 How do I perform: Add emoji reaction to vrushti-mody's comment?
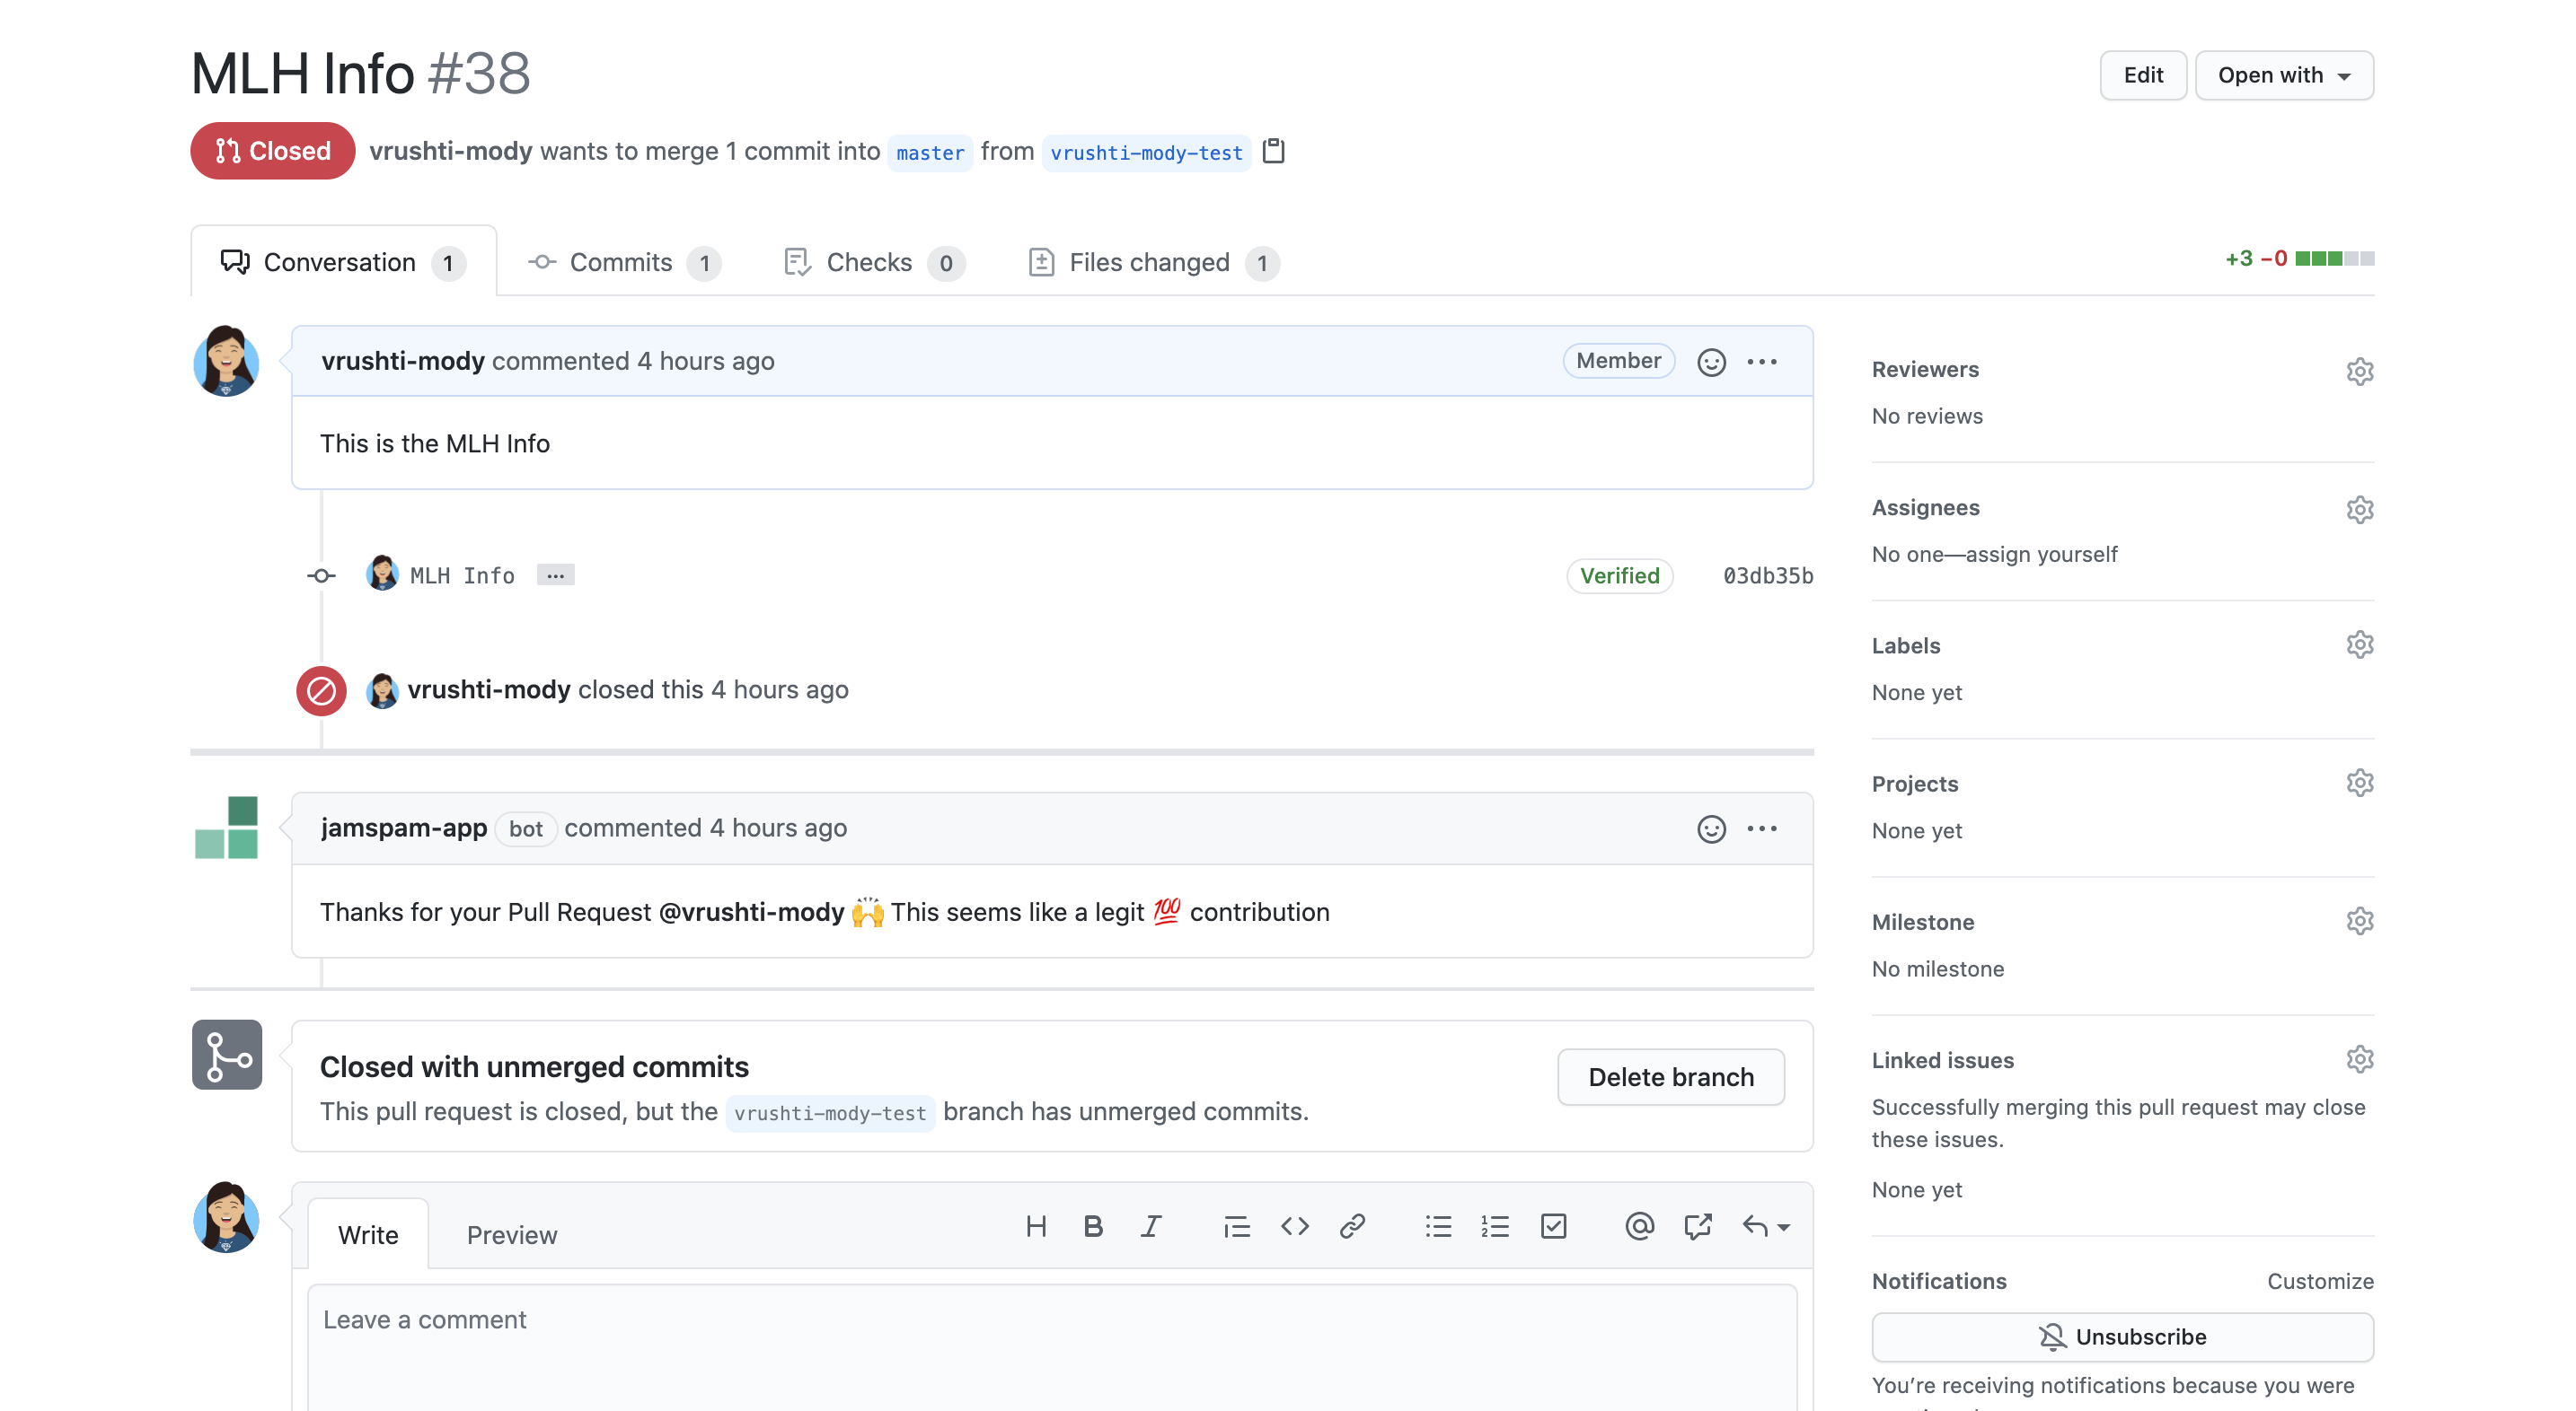[x=1711, y=362]
